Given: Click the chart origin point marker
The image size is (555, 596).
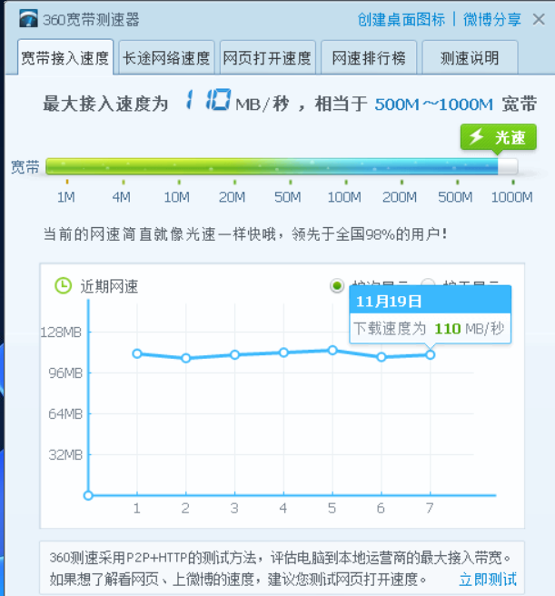Looking at the screenshot, I should click(88, 495).
